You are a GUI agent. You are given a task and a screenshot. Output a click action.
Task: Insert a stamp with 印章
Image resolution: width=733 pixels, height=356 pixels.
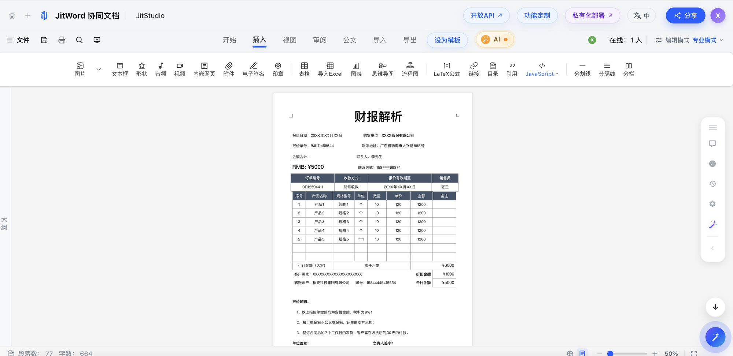(x=278, y=69)
